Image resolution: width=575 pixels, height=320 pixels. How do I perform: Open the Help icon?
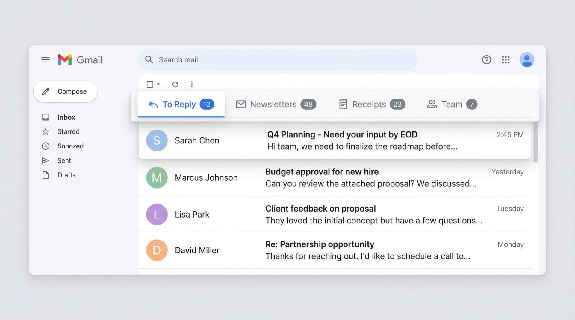pyautogui.click(x=486, y=60)
